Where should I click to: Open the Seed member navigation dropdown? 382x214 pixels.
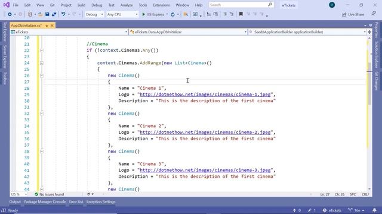click(307, 32)
